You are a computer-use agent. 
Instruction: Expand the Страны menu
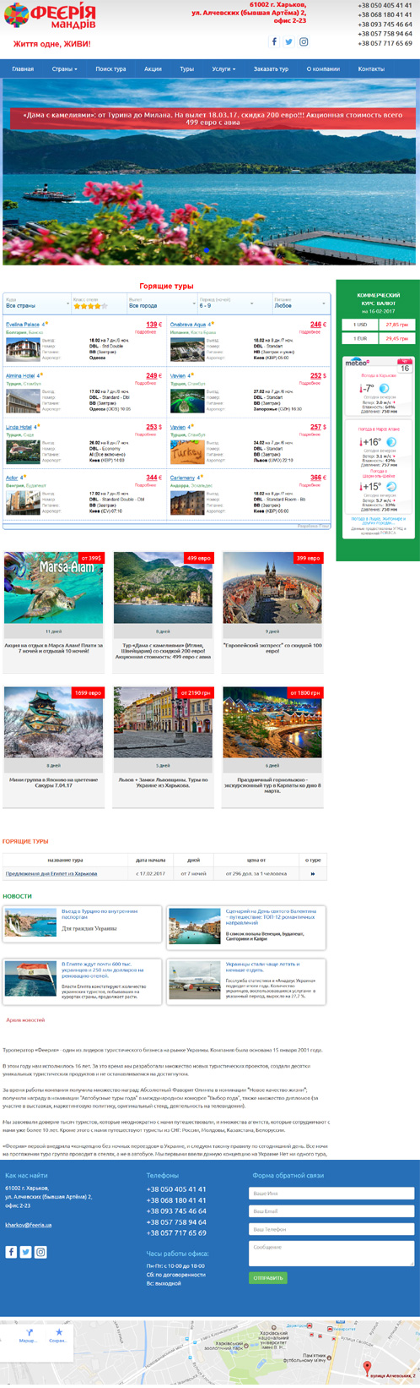point(64,68)
